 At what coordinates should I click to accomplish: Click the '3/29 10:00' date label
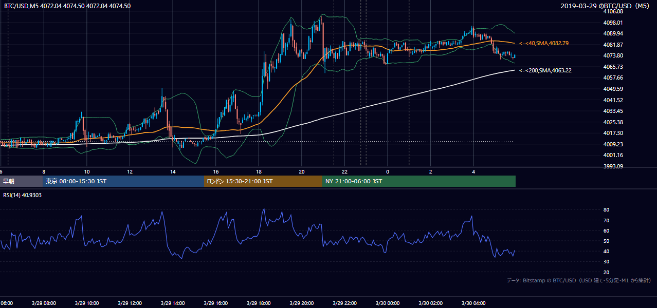click(86, 303)
